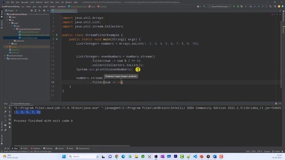
Task: Open the weather widget on the taskbar
Action: [x=11, y=156]
